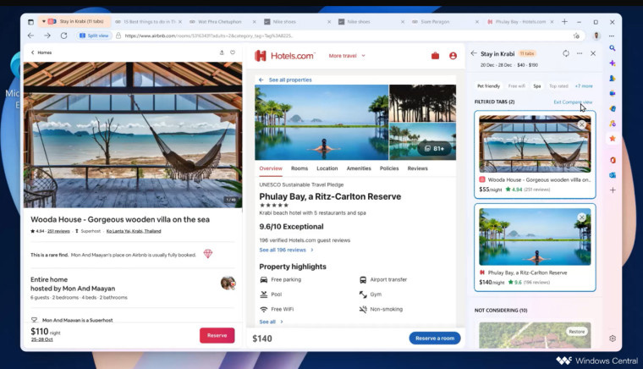Open sidebar settings gear icon
The width and height of the screenshot is (643, 369).
click(x=613, y=339)
